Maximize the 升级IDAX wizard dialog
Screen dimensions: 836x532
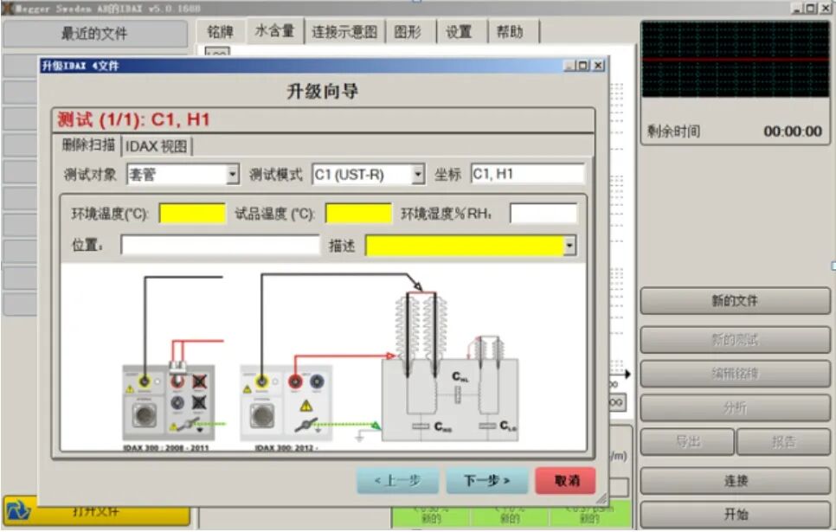tap(583, 66)
